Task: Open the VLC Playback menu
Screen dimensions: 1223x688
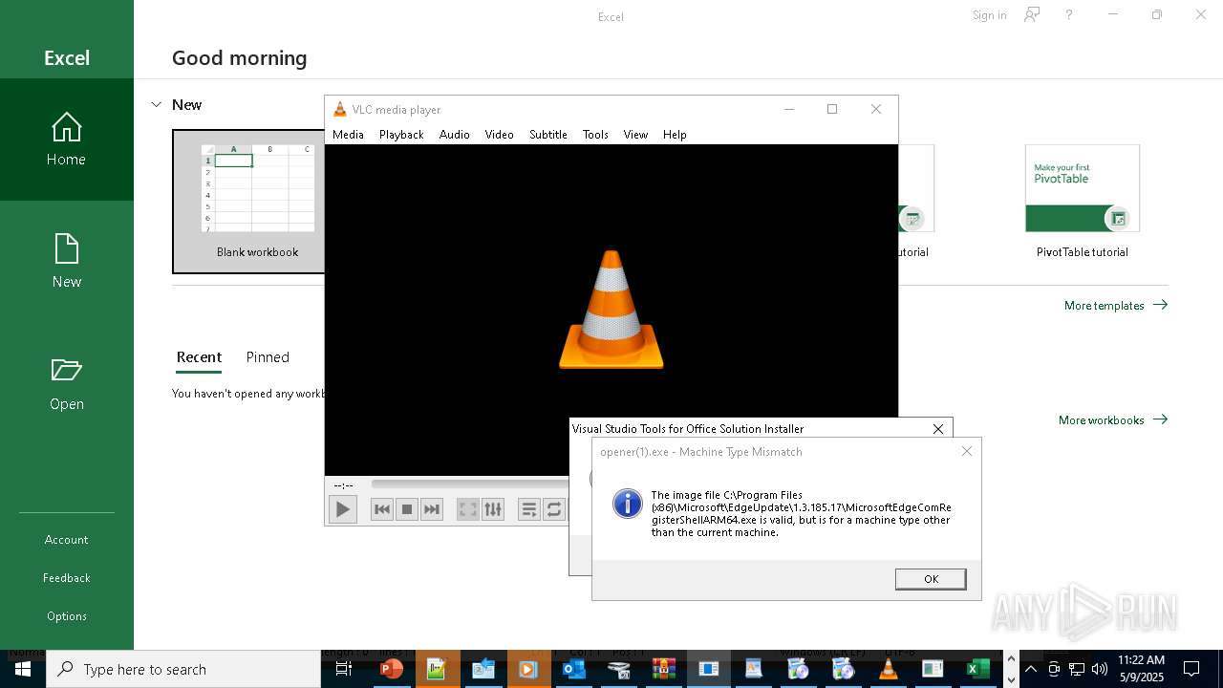Action: point(401,135)
